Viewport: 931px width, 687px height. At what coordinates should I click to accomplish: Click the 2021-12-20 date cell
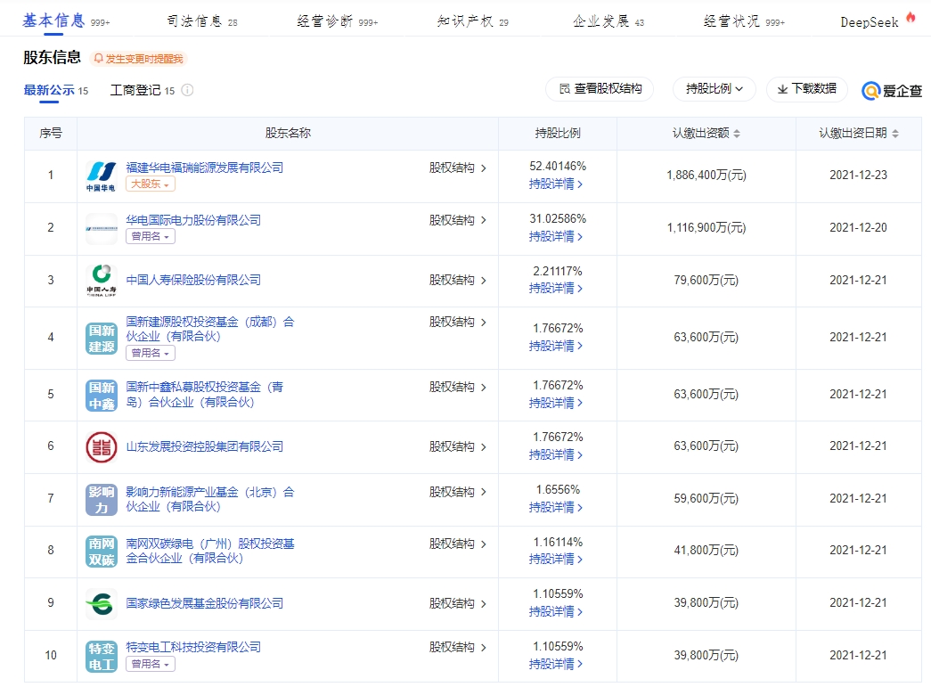click(858, 227)
